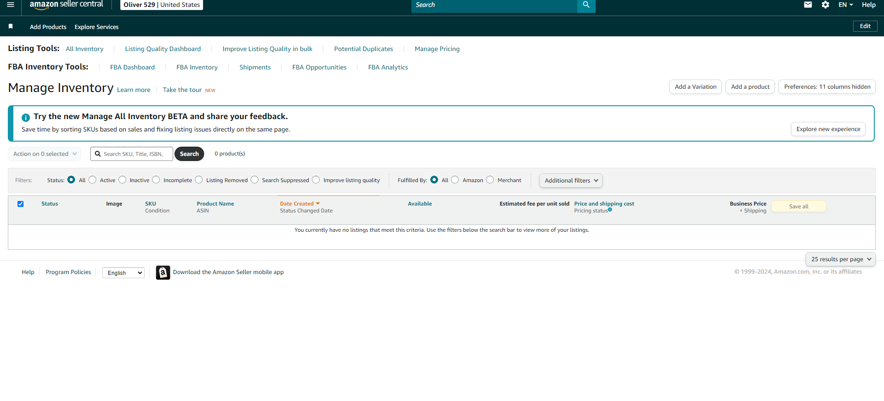Open messages via the envelope icon
This screenshot has width=884, height=401.
click(x=808, y=5)
